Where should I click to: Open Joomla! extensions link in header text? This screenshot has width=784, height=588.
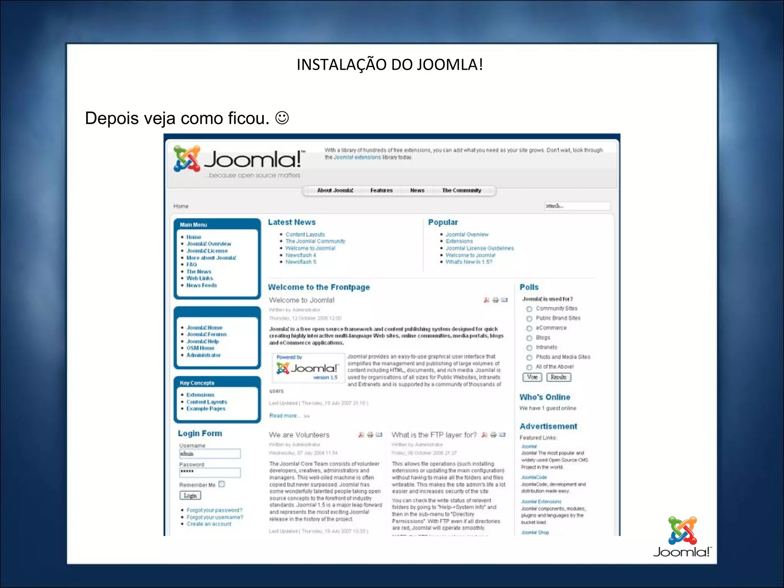(x=357, y=157)
